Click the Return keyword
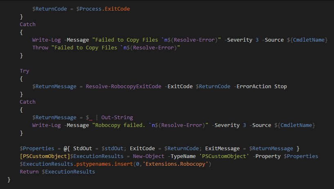Screen dimensions: 334x189 tap(29, 171)
